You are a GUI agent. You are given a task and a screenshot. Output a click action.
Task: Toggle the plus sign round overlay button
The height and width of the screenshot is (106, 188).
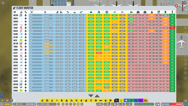[x=71, y=104]
